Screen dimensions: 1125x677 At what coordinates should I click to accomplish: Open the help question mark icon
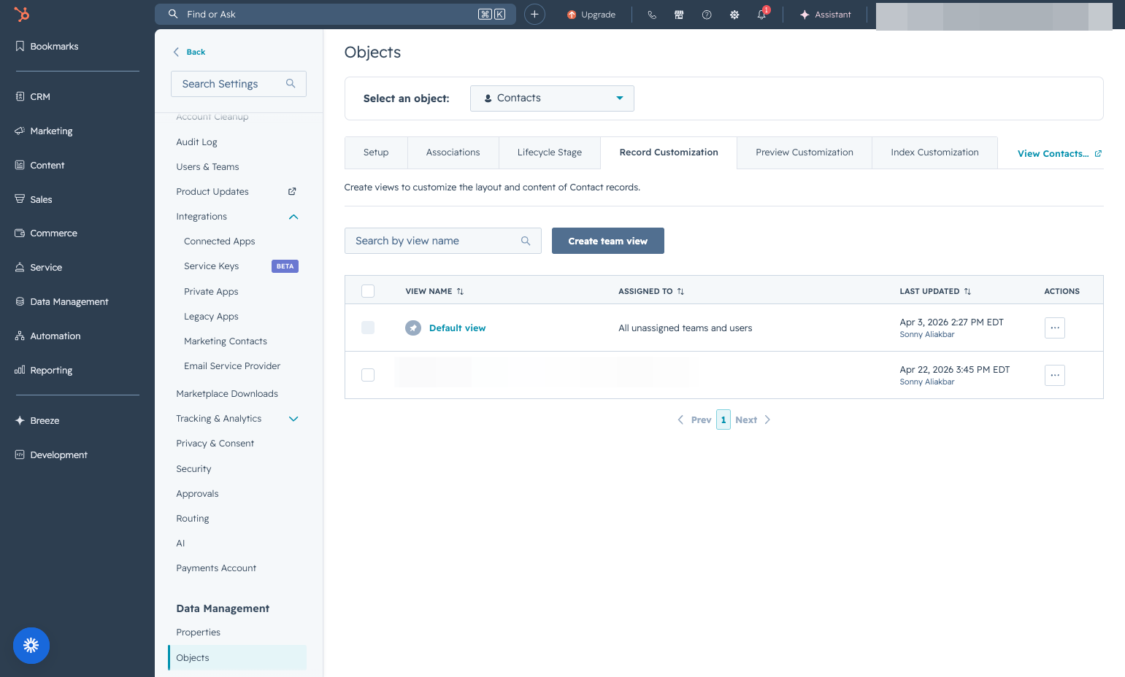pyautogui.click(x=707, y=14)
